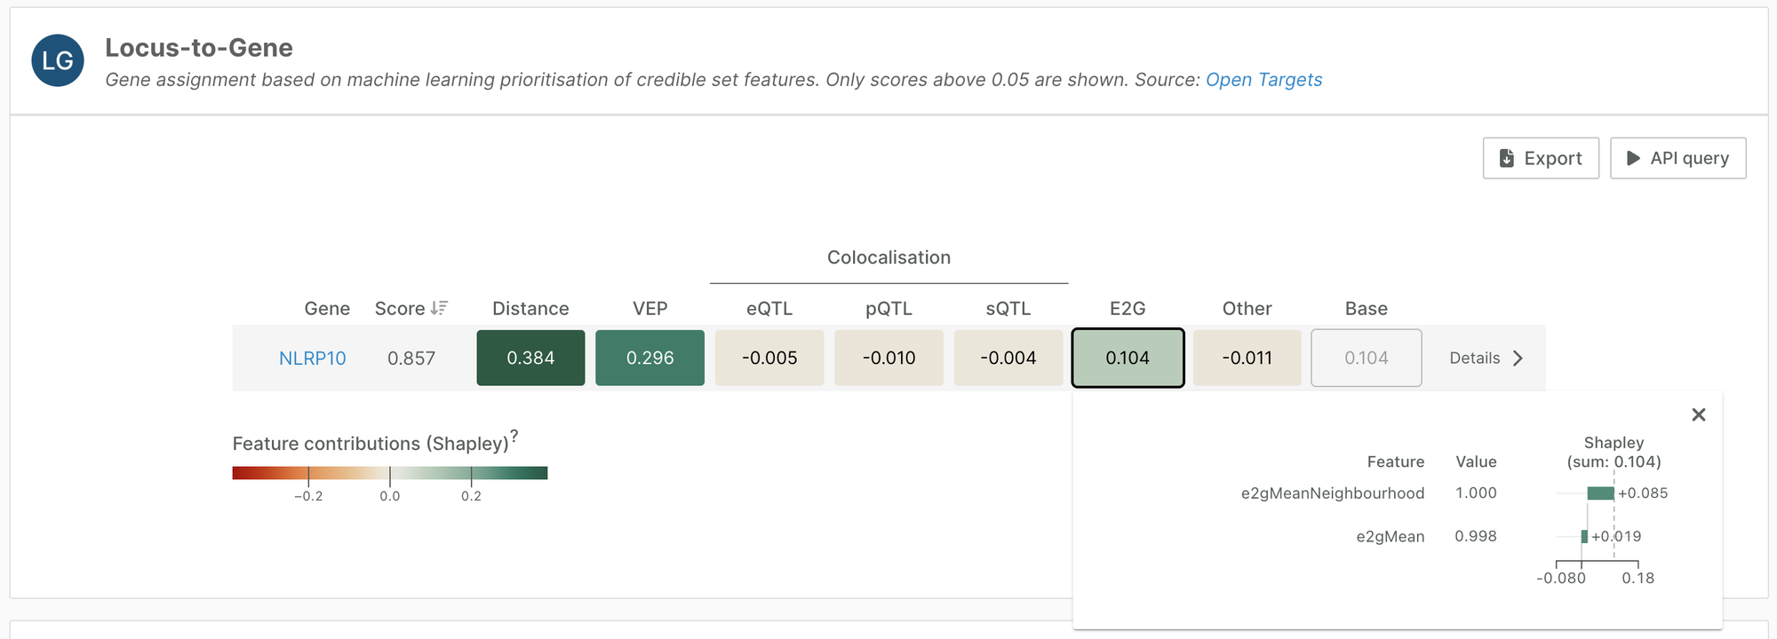The height and width of the screenshot is (639, 1777).
Task: Click the API query play icon
Action: pos(1633,158)
